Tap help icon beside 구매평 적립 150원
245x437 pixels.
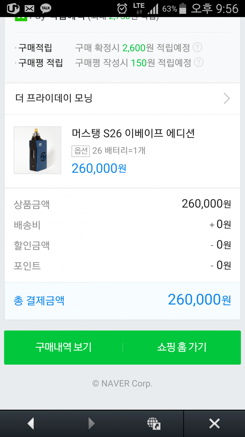click(x=199, y=62)
